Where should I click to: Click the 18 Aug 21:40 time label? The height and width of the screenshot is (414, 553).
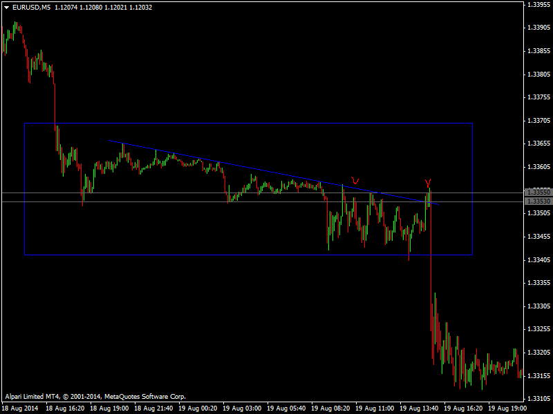coord(153,408)
